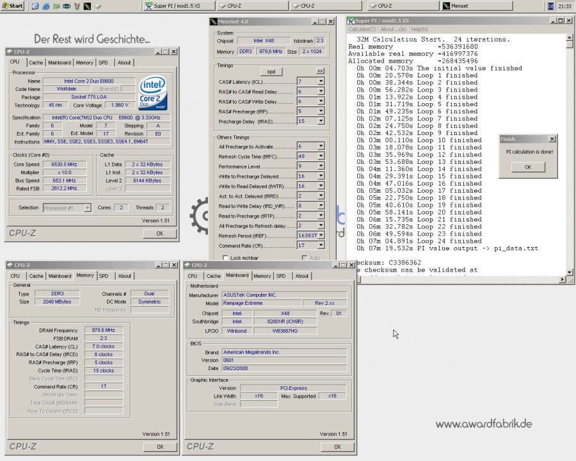Expand All Precharge to Refresh delay dropdown
Viewport: 576px width, 461px height.
coord(321,226)
